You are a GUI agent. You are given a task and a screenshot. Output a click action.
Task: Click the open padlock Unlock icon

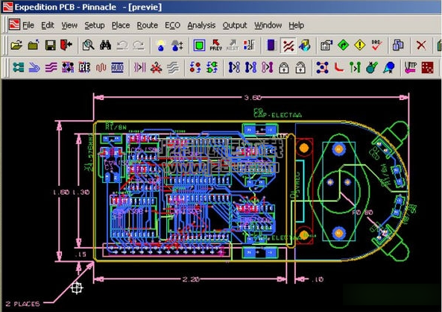pos(300,67)
